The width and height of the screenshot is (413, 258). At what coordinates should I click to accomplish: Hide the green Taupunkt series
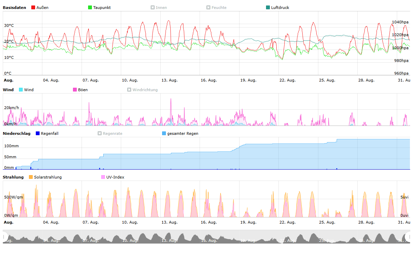point(99,8)
